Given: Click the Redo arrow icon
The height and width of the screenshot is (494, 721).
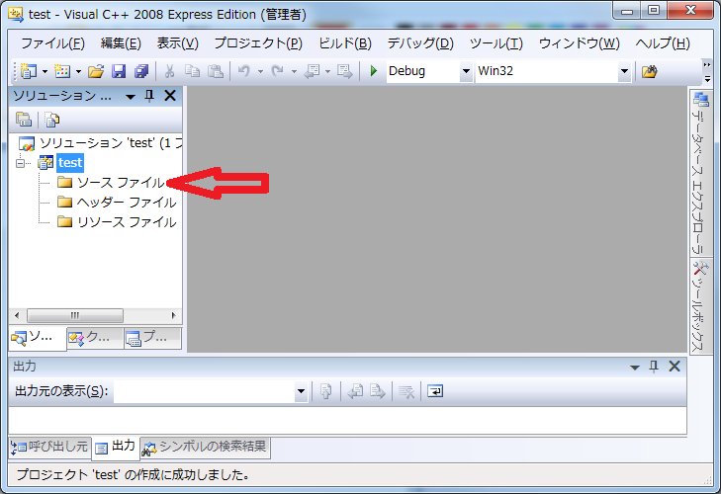Looking at the screenshot, I should pos(277,71).
